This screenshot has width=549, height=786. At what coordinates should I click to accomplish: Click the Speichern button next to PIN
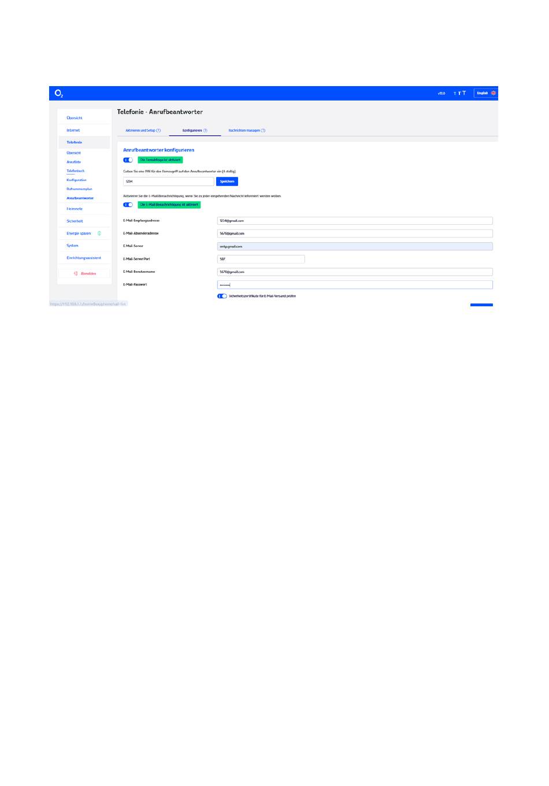coord(227,181)
